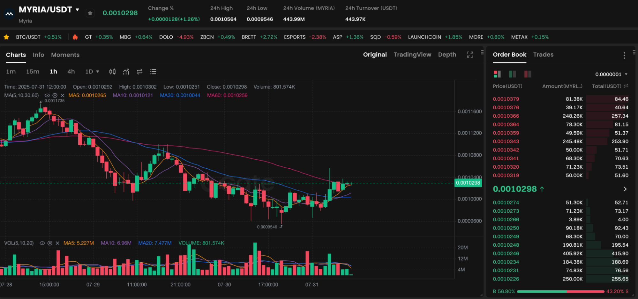Switch to the Moments tab

click(x=65, y=55)
